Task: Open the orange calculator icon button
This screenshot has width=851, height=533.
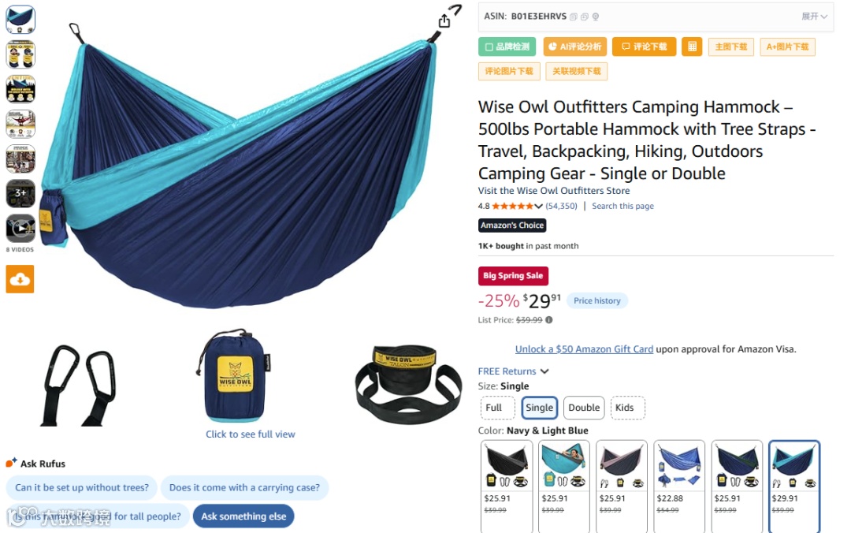Action: [x=692, y=47]
